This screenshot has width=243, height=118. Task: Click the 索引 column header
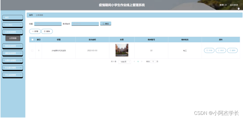(x=39, y=40)
